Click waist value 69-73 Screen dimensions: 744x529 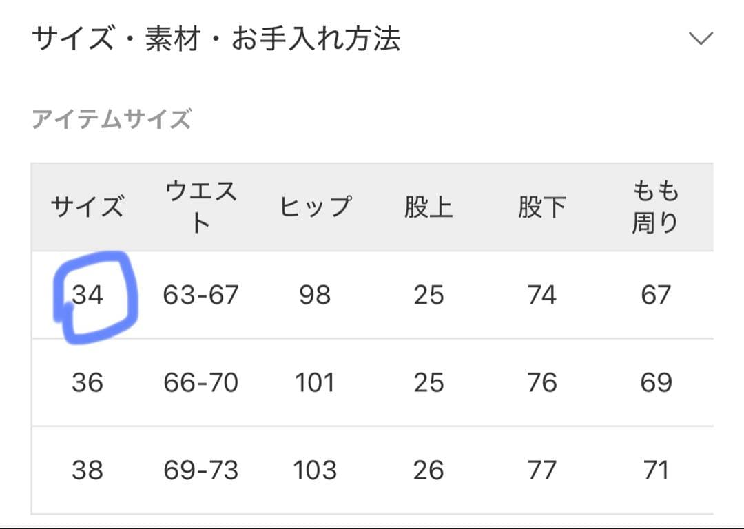point(200,470)
